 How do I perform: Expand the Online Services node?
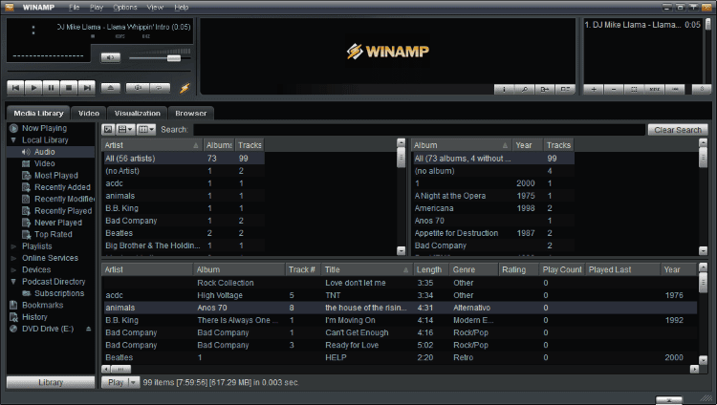13,258
